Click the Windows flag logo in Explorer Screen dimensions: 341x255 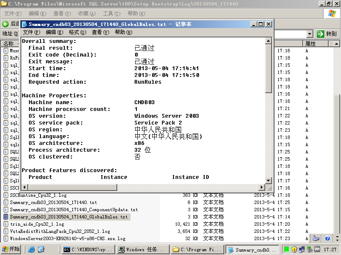[x=332, y=14]
